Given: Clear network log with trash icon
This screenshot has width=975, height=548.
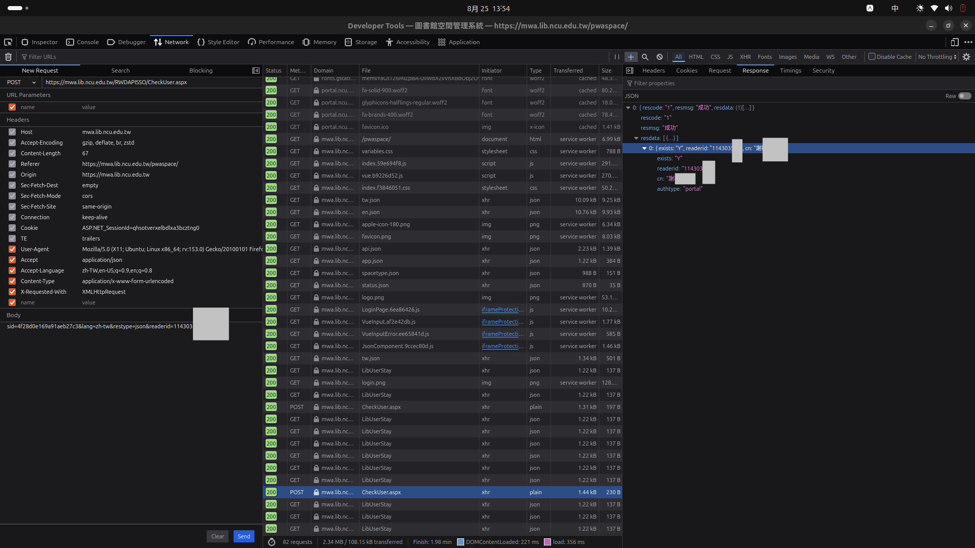Looking at the screenshot, I should pos(8,57).
